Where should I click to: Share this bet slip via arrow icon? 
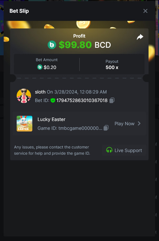point(140,37)
